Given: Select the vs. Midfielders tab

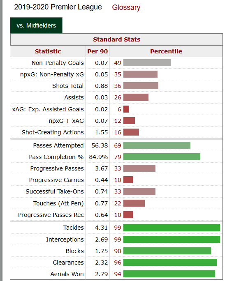Looking at the screenshot, I should [36, 25].
